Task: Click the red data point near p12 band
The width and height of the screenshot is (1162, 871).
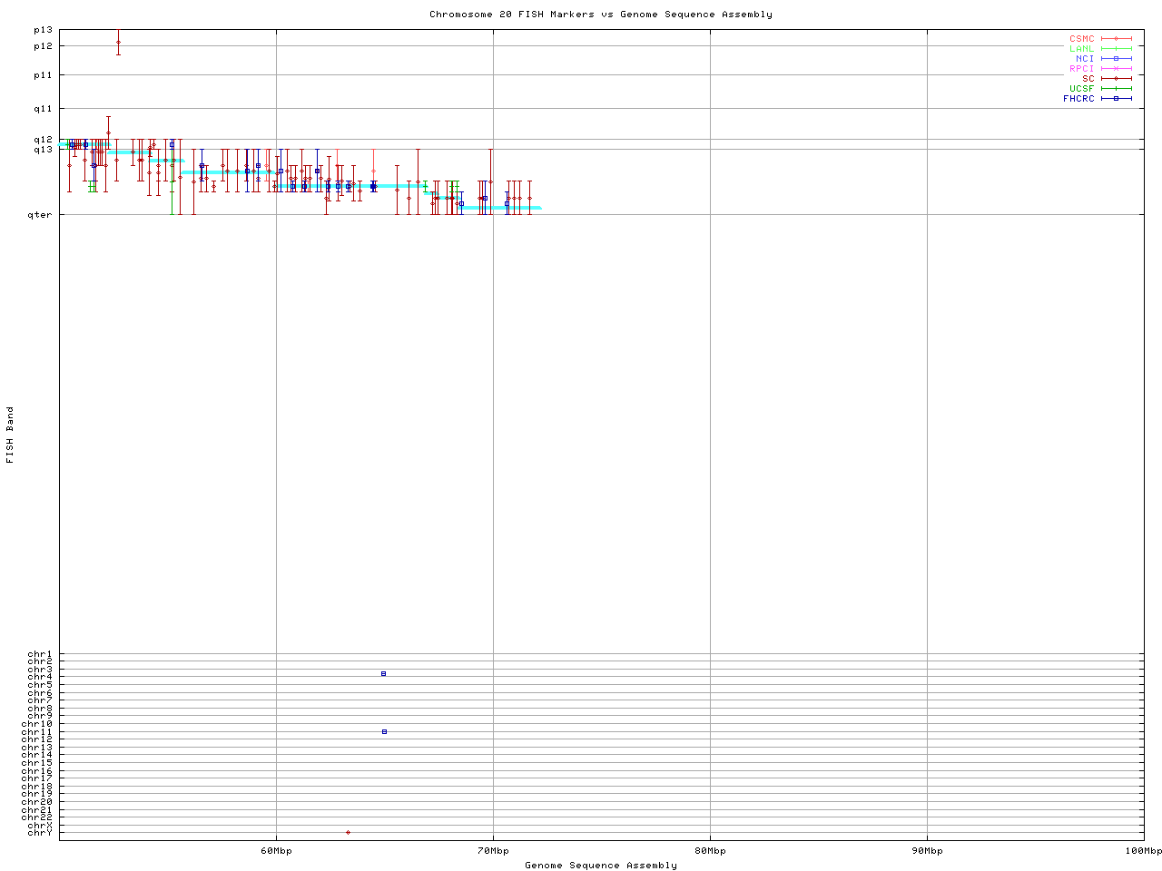Action: pos(118,42)
